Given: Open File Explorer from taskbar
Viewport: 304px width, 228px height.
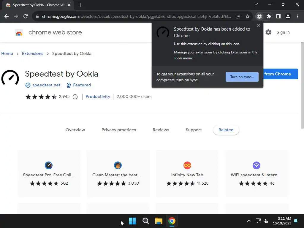Looking at the screenshot, I should tap(159, 221).
